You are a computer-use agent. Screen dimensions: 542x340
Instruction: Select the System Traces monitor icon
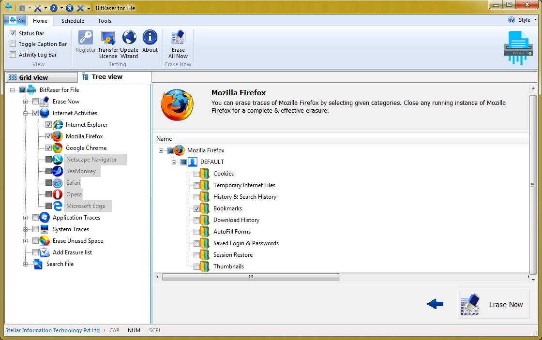click(44, 229)
